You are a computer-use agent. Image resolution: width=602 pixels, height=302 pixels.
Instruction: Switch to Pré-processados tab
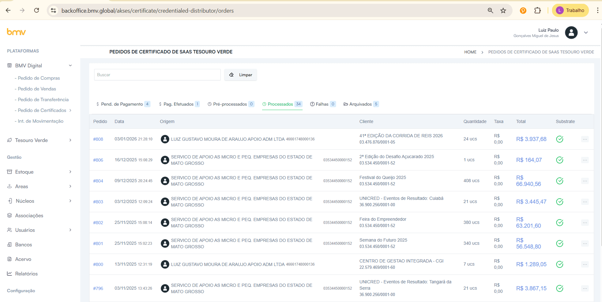[x=231, y=104]
